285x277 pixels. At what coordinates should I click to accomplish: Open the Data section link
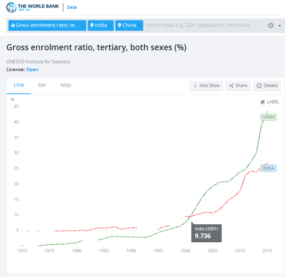(72, 8)
